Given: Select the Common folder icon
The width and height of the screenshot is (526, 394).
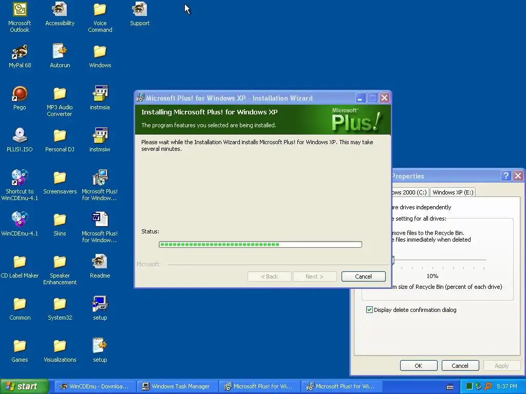Looking at the screenshot, I should click(x=20, y=308).
